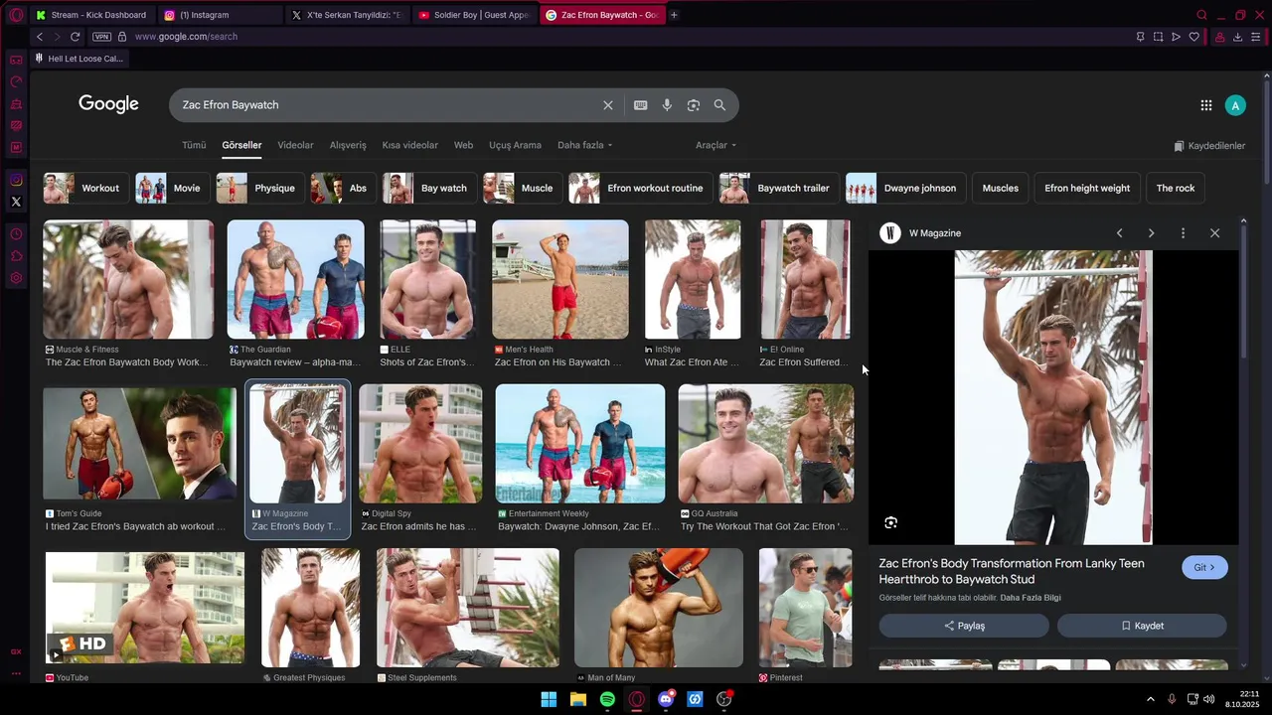Image resolution: width=1272 pixels, height=715 pixels.
Task: Filter by the Workout chip
Action: coord(84,188)
